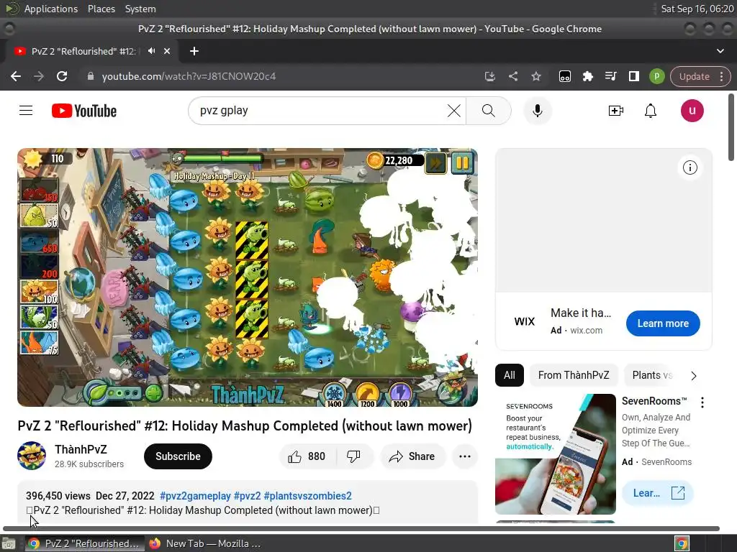
Task: Search with voice microphone button
Action: [537, 111]
